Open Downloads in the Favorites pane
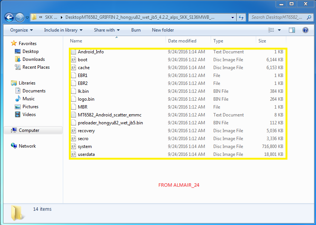 [33, 59]
